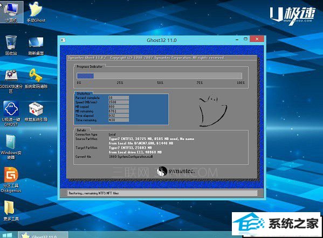Click the ghost mascot drawing
This screenshot has width=323, height=238.
click(x=213, y=111)
